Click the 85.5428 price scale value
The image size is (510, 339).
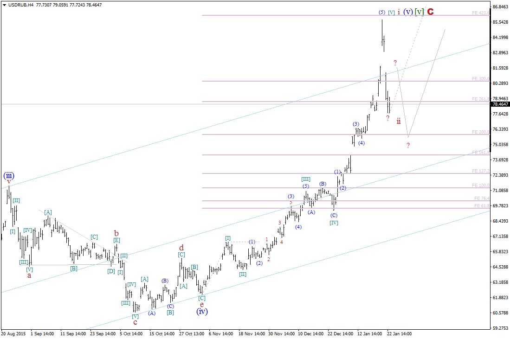tap(500, 22)
